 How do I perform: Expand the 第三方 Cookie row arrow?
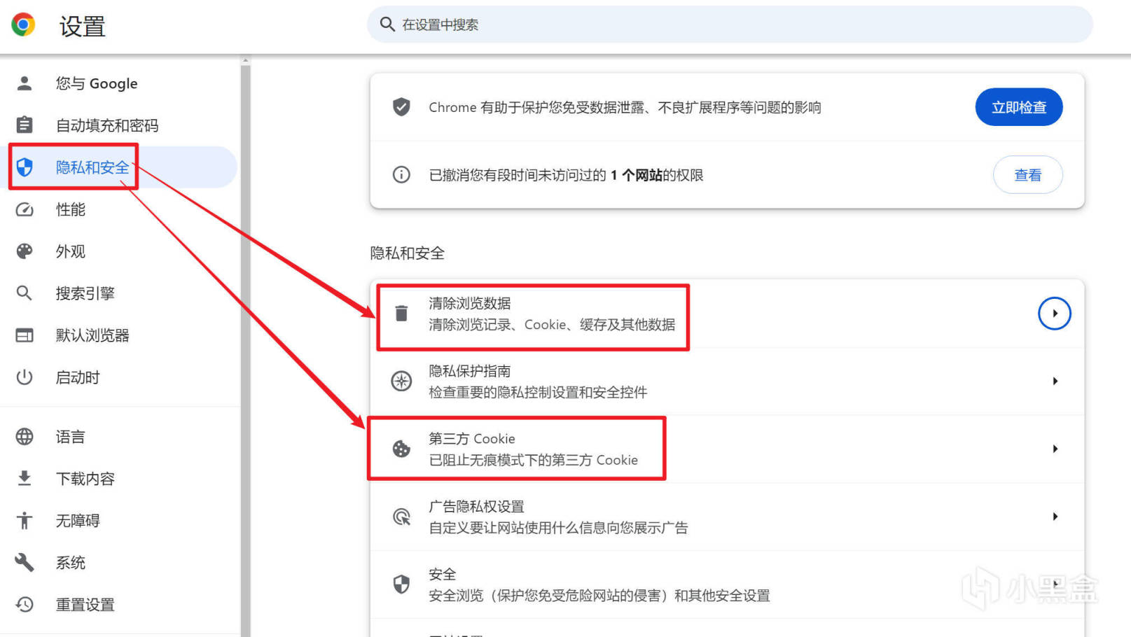pos(1055,449)
